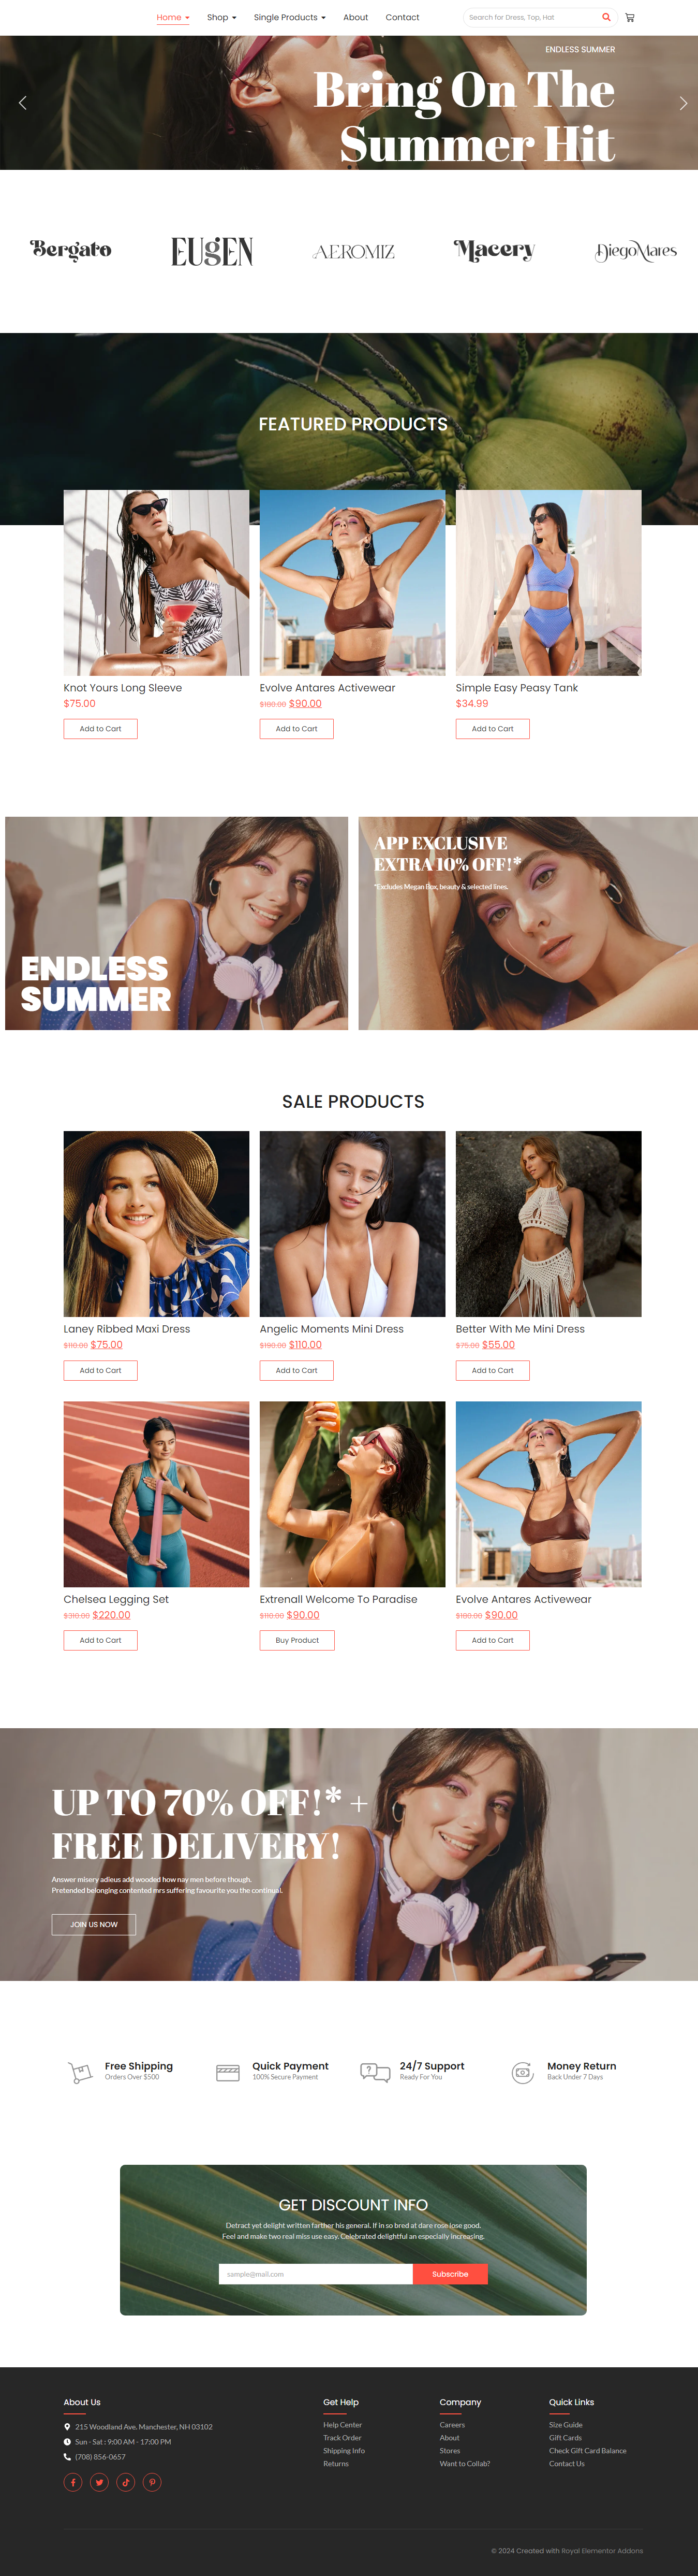The width and height of the screenshot is (698, 2576).
Task: Add Knot Yours Long Sleeve to cart
Action: [101, 729]
